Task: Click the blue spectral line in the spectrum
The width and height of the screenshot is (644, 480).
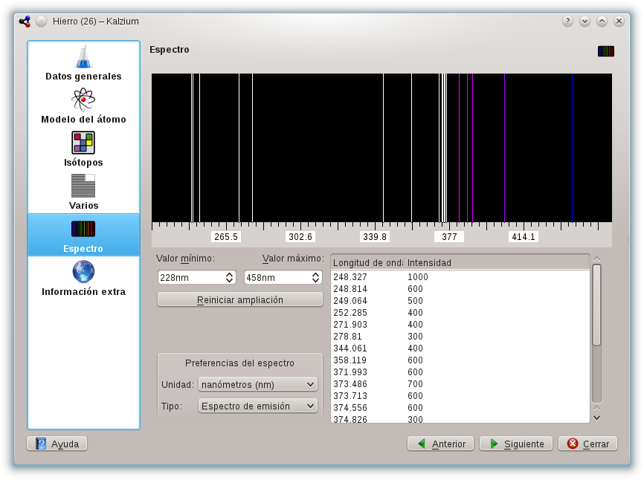Action: 572,148
